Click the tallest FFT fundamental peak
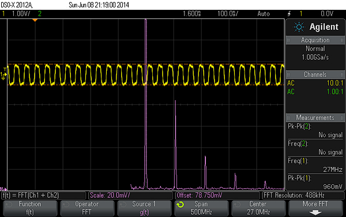The width and height of the screenshot is (346, 217). pyautogui.click(x=146, y=104)
